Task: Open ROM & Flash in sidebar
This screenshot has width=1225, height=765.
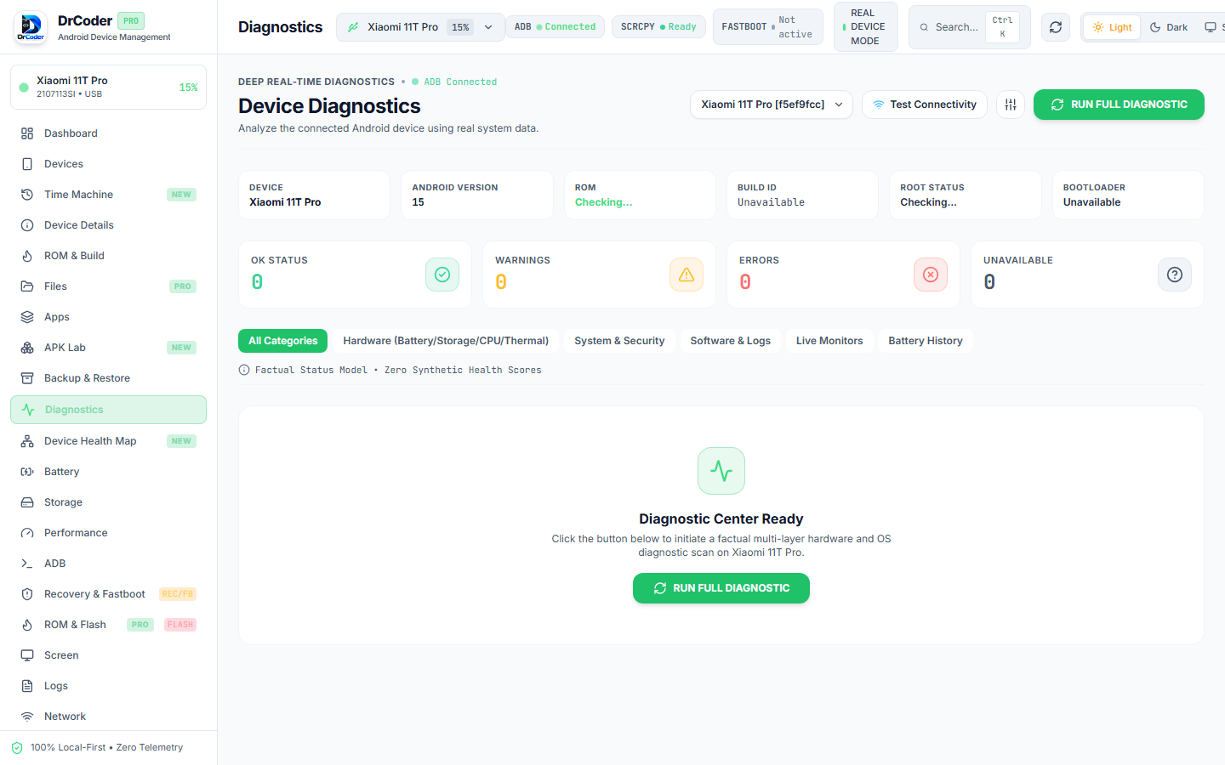Action: point(108,625)
